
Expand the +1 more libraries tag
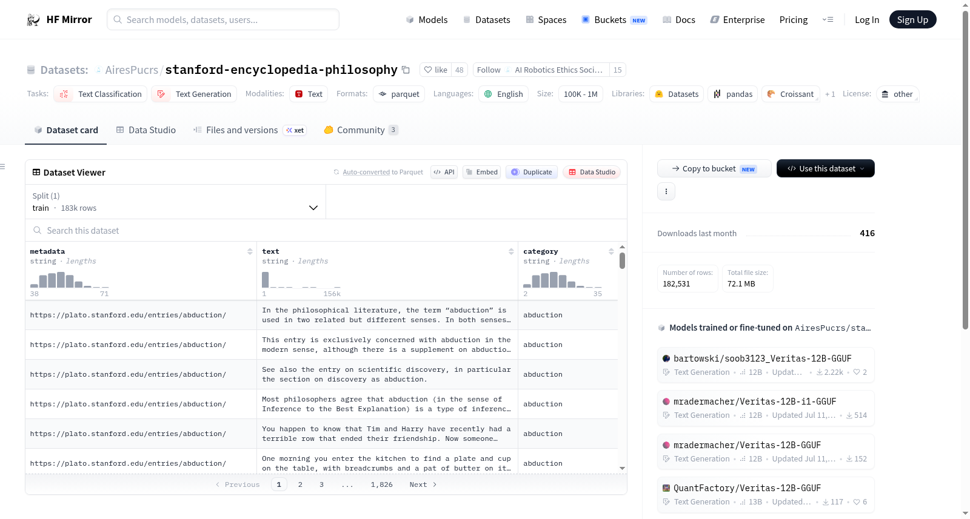pos(830,94)
